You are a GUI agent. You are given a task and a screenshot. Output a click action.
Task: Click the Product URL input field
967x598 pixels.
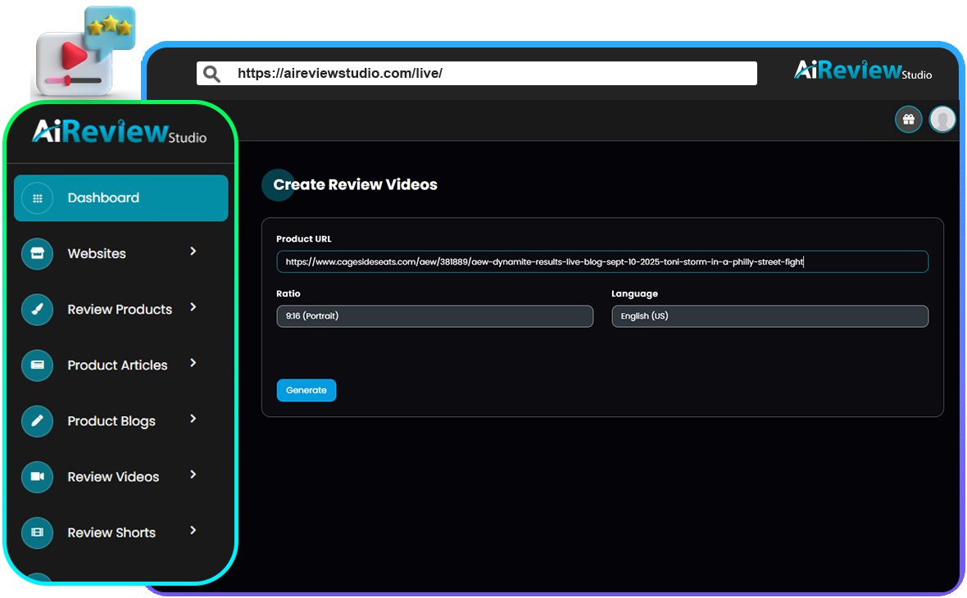tap(602, 262)
